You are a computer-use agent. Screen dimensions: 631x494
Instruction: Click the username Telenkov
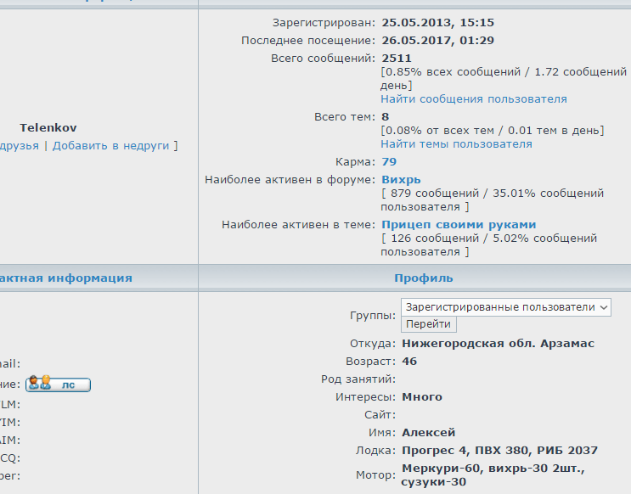pos(48,127)
